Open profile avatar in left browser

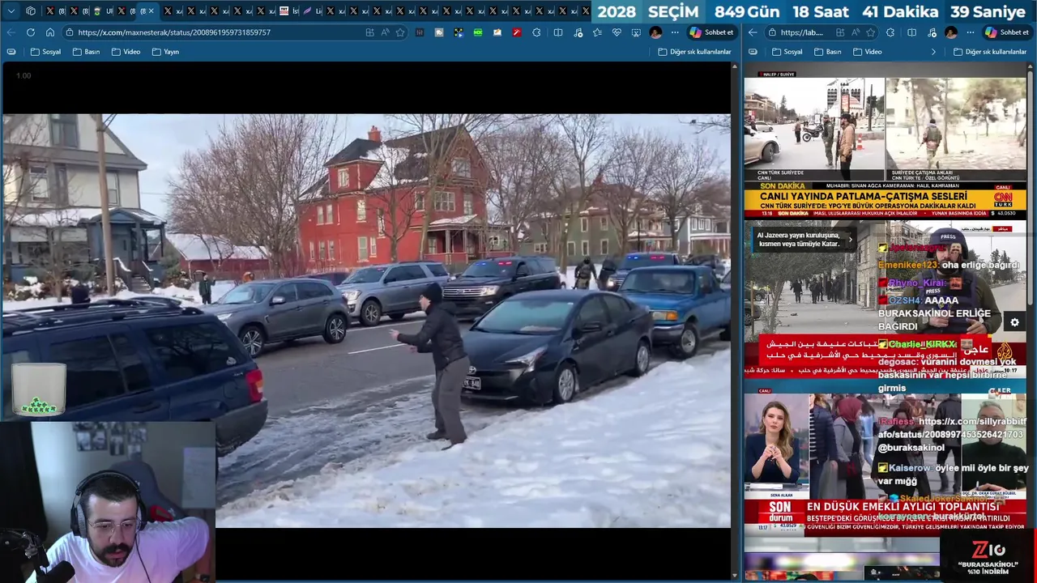(x=655, y=32)
